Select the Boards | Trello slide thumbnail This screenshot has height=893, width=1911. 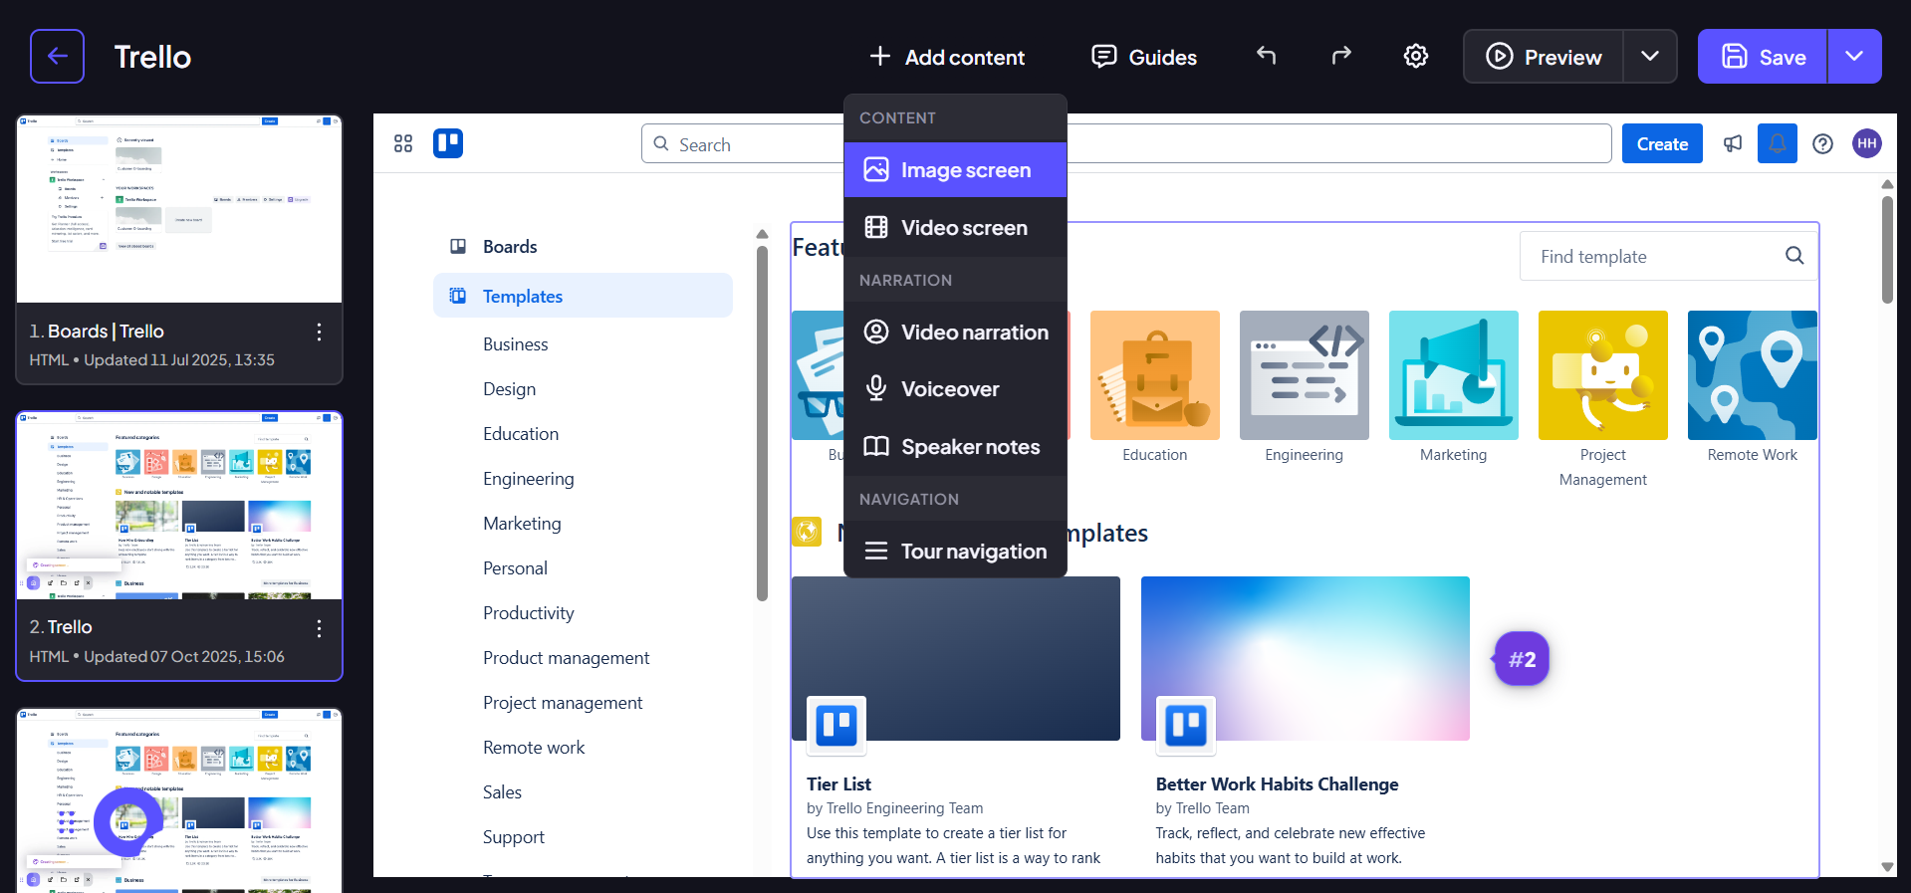179,209
